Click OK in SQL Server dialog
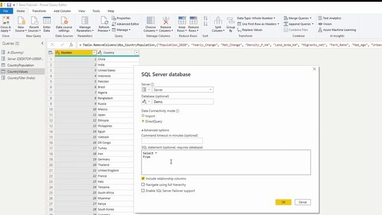This screenshot has height=215, width=382. [284, 202]
